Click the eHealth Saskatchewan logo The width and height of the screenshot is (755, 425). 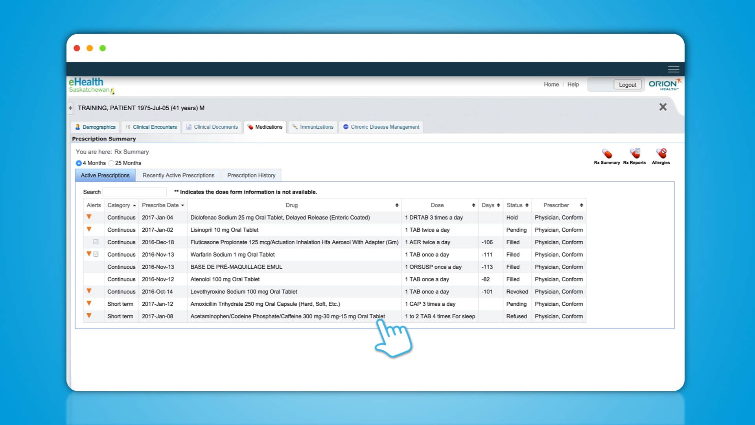[89, 85]
